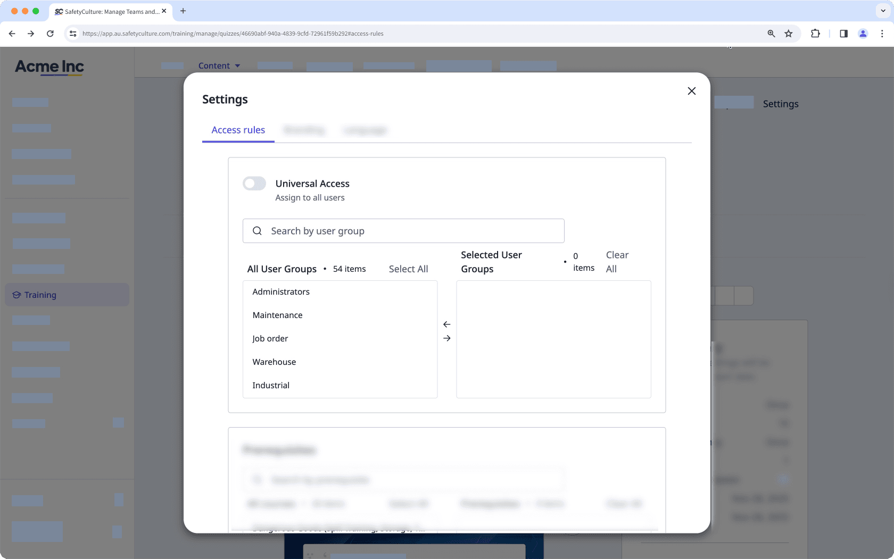Click Select All for user groups
The width and height of the screenshot is (894, 559).
pyautogui.click(x=408, y=269)
